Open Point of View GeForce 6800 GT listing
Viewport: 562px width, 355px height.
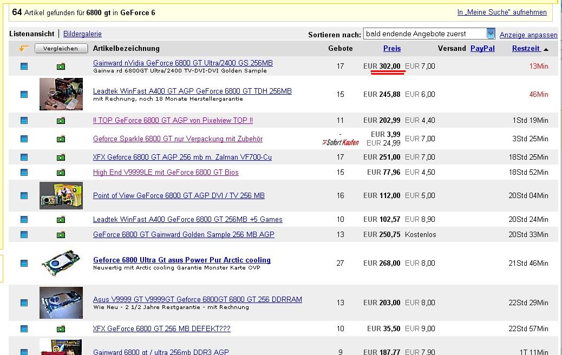click(179, 195)
